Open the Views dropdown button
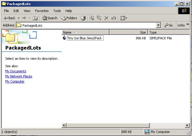The width and height of the screenshot is (192, 136). [124, 18]
